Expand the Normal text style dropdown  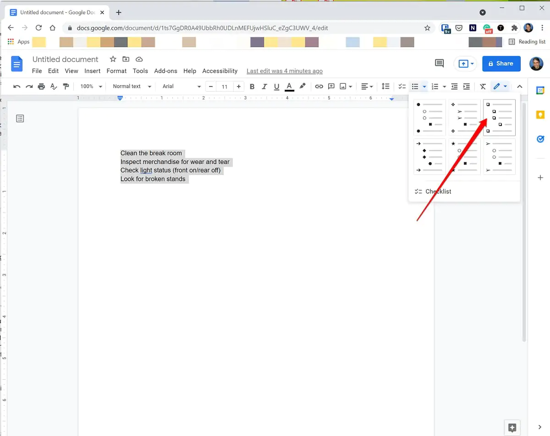(132, 87)
